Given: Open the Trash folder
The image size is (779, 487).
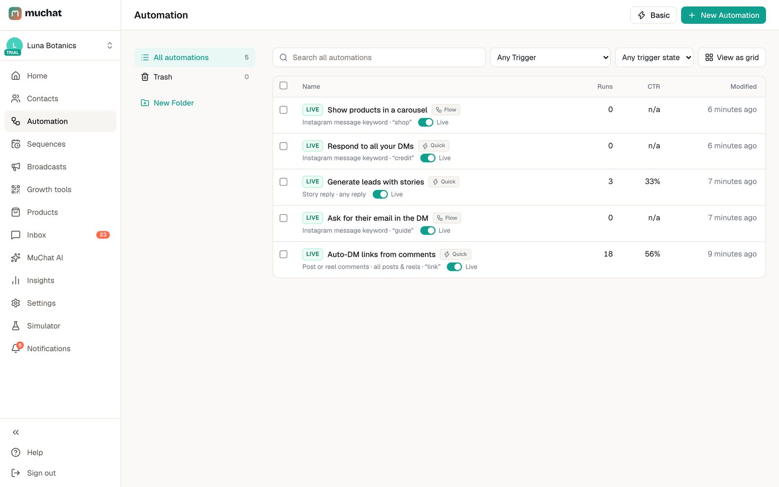Looking at the screenshot, I should point(195,77).
